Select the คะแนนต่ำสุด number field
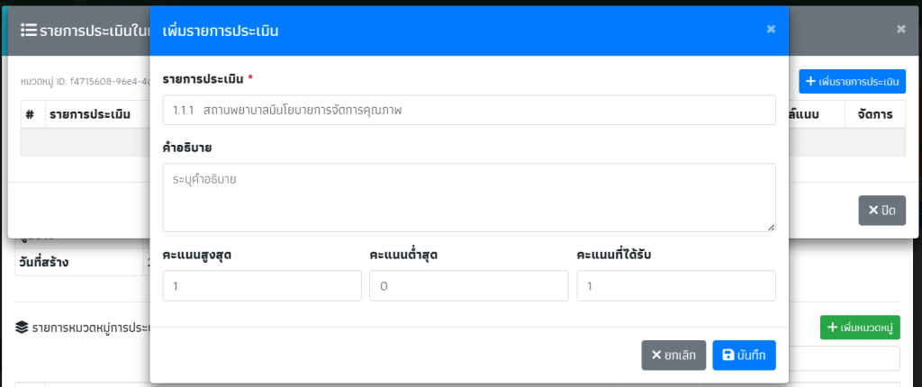 coord(468,286)
